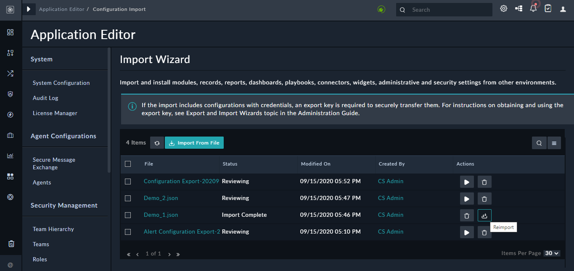This screenshot has height=271, width=574.
Task: Continue import for Demo_2.json
Action: click(467, 199)
